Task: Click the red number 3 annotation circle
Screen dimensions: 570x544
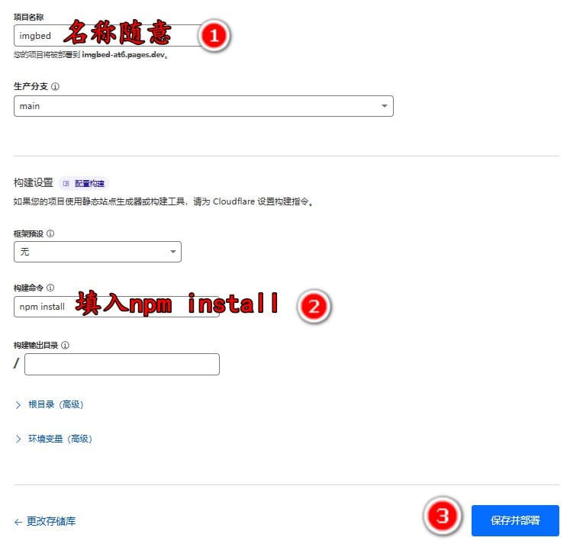Action: [x=443, y=516]
